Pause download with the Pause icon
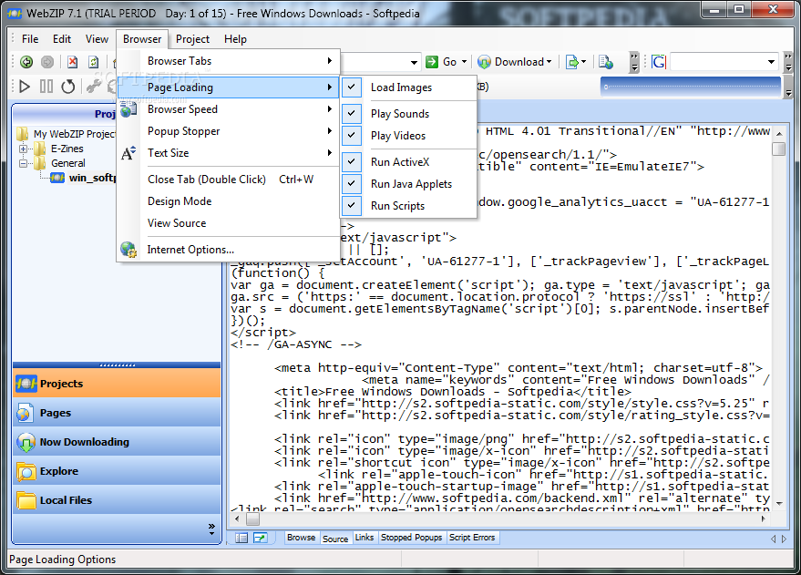This screenshot has width=801, height=575. (x=46, y=87)
